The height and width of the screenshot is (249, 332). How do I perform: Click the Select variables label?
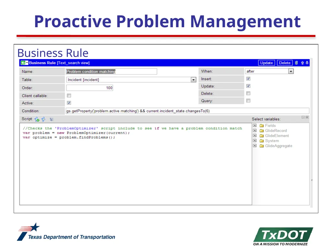tap(266, 119)
